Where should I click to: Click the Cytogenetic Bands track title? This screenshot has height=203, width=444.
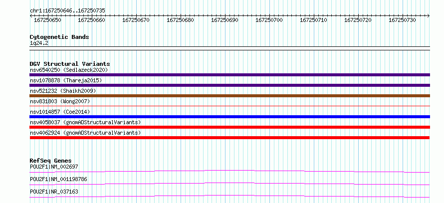59,37
